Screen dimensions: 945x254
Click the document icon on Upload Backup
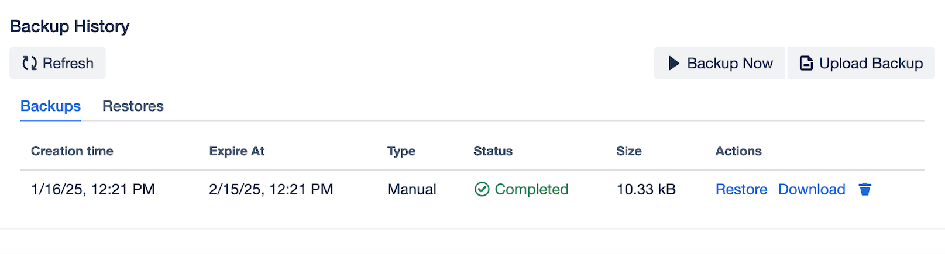[806, 63]
